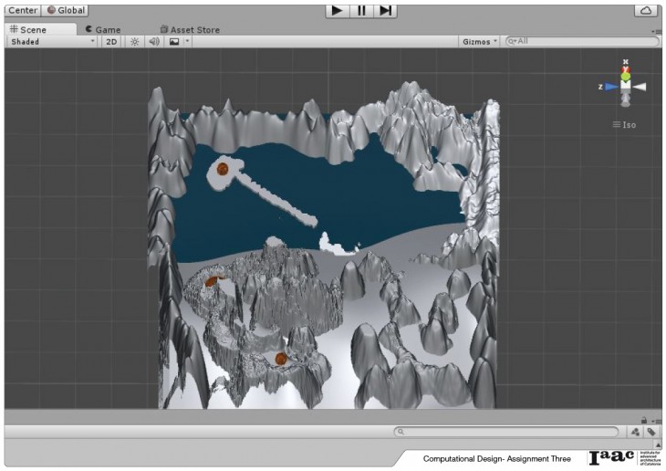Screen dimensions: 666x471
Task: Click the Step frame button
Action: point(386,10)
